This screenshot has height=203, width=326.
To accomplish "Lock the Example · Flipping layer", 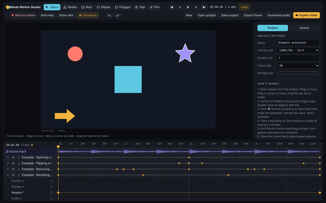I will pyautogui.click(x=19, y=163).
